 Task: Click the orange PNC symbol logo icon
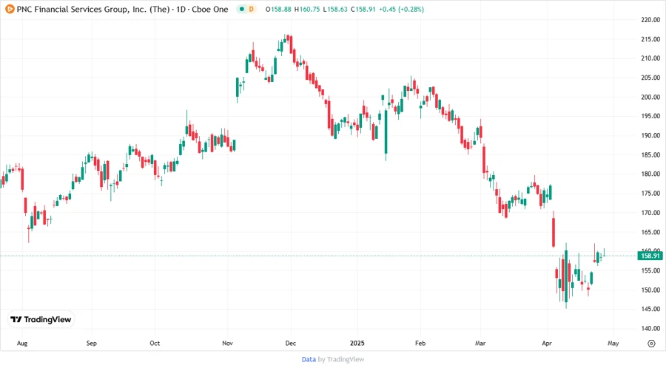click(x=10, y=10)
